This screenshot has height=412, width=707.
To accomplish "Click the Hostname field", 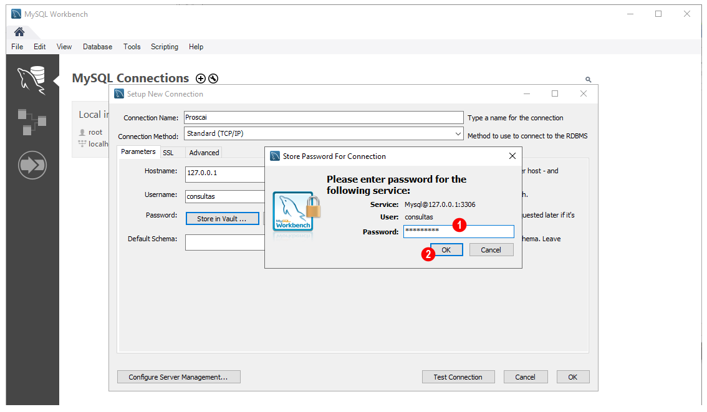I will point(224,174).
